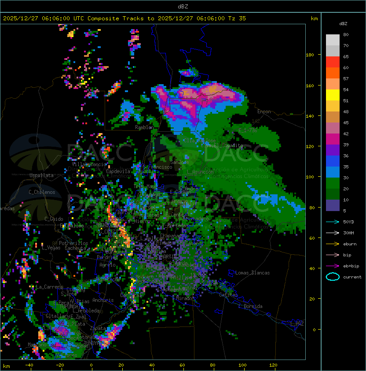Click the cyan 50YD track arrow in legend
Screen dimensions: 366x371
333,222
